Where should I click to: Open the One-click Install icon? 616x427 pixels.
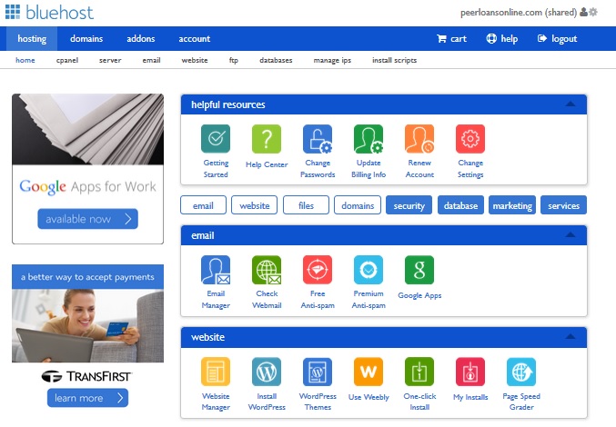(419, 372)
